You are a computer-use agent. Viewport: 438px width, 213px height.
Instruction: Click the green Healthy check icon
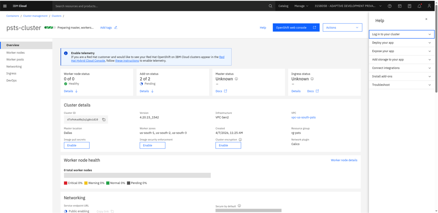66,84
